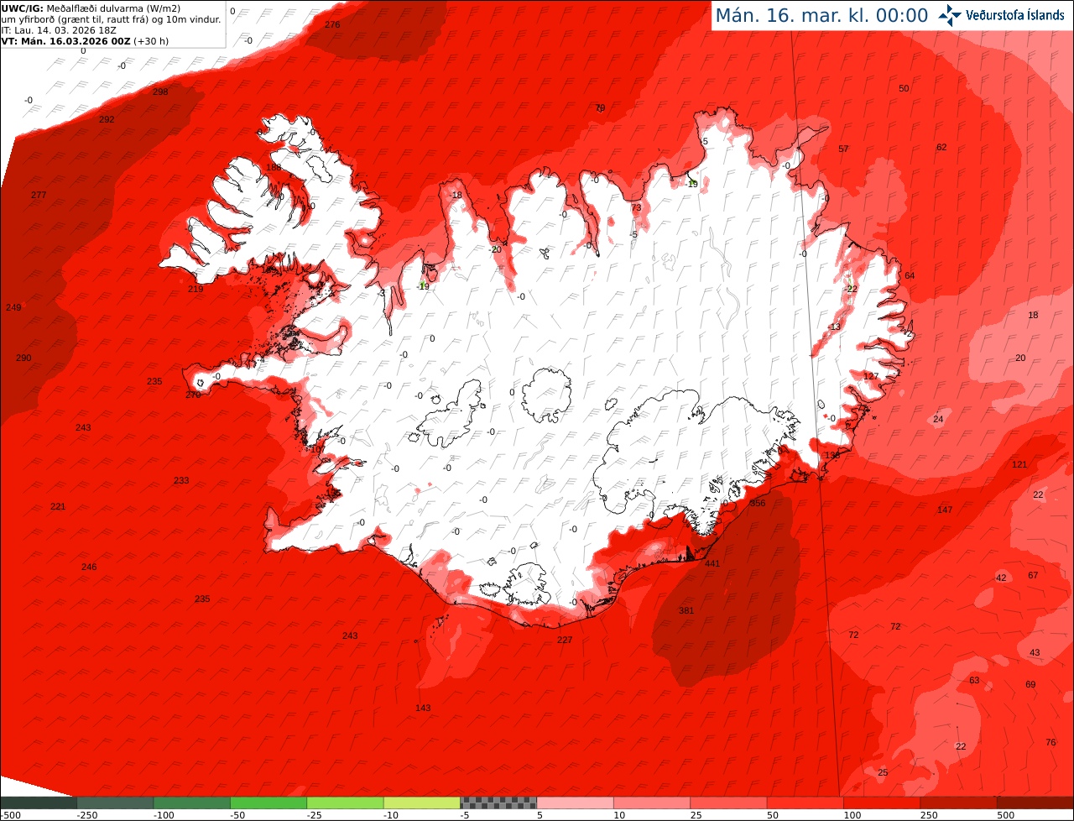Click the title line UWC/IG: Meðalflæði dulvarma (W/m2)

pos(91,8)
